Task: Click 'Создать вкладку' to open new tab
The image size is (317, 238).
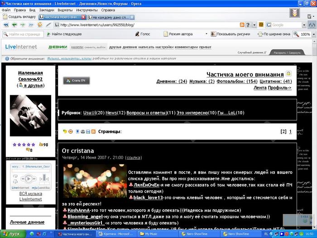Action: 19,17
